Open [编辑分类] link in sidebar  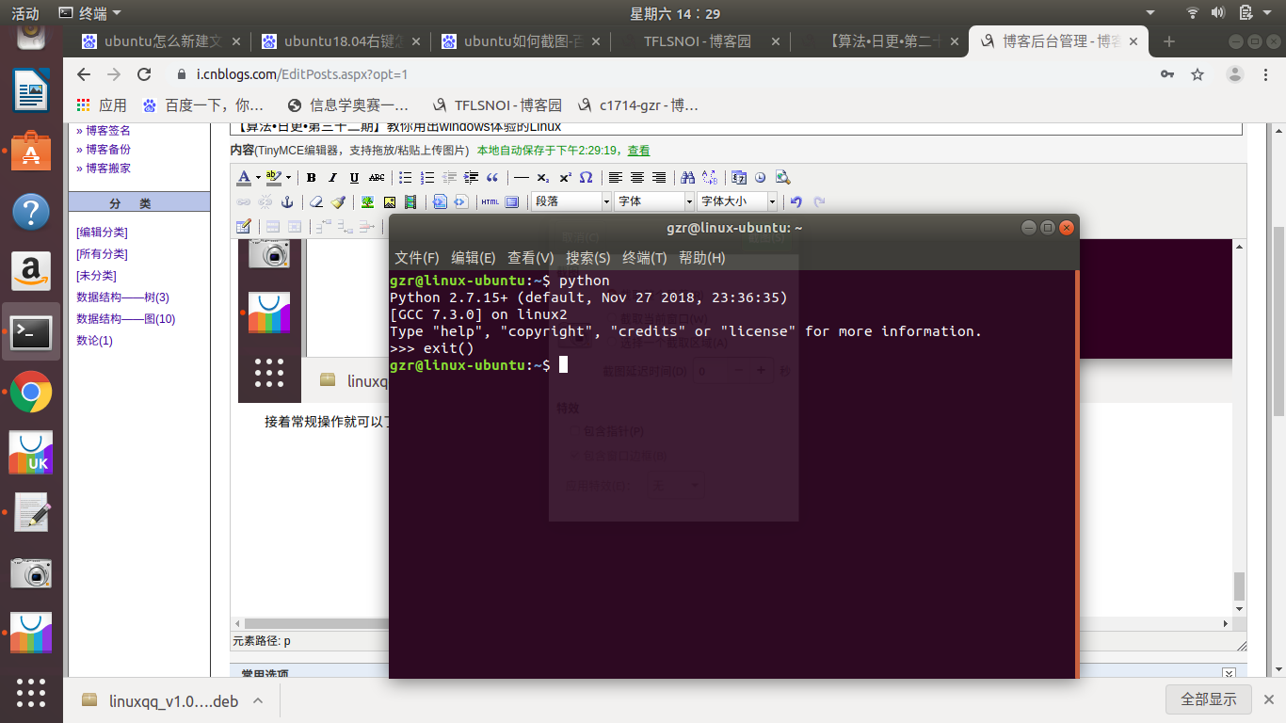click(x=102, y=233)
